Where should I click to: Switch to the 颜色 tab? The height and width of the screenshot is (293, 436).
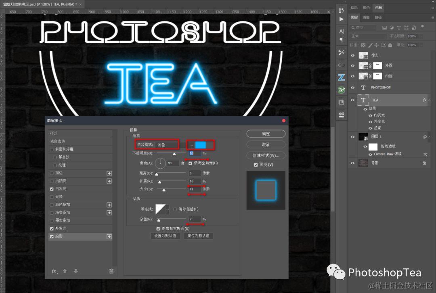pyautogui.click(x=366, y=8)
